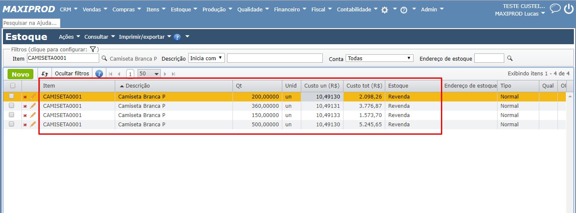Toggle the select-all header checkbox
Viewport: 576px width, 213px height.
tap(12, 85)
